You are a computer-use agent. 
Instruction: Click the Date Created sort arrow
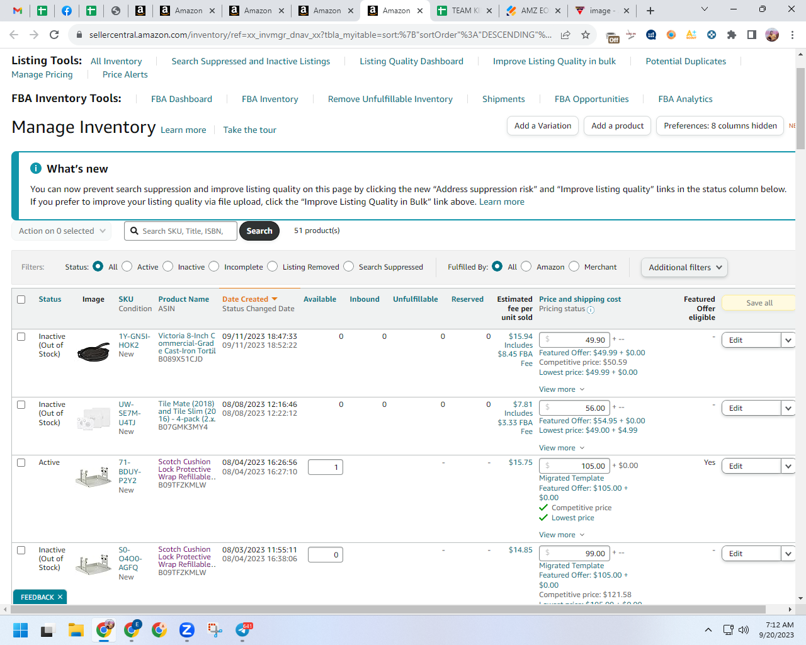click(275, 299)
